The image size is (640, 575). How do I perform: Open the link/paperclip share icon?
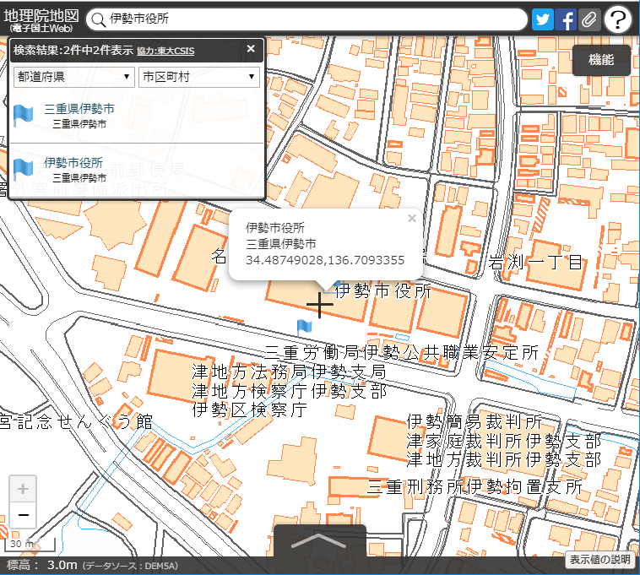[x=589, y=19]
